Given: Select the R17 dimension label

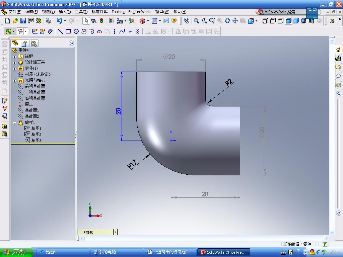Looking at the screenshot, I should 132,164.
